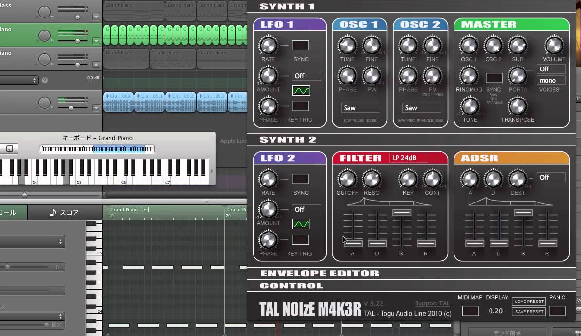Click the MASTER VOLUME knob
This screenshot has width=581, height=336.
tap(554, 46)
